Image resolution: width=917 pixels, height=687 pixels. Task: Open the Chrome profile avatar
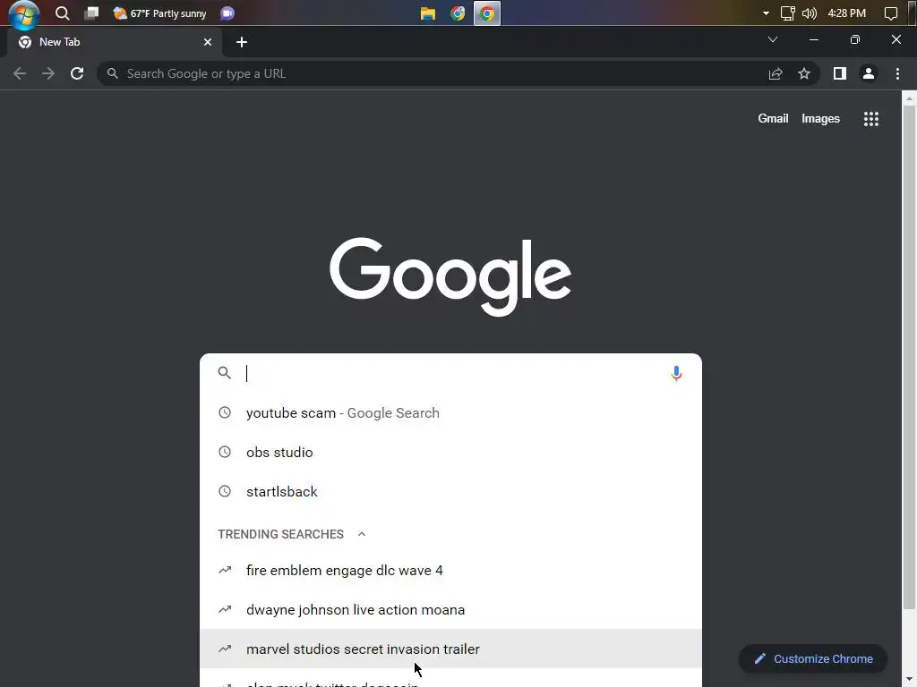(x=869, y=73)
